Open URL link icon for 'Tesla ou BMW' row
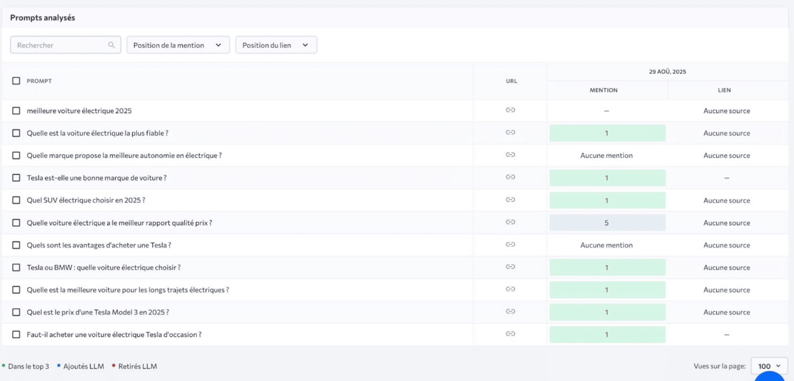794x381 pixels. pos(510,267)
